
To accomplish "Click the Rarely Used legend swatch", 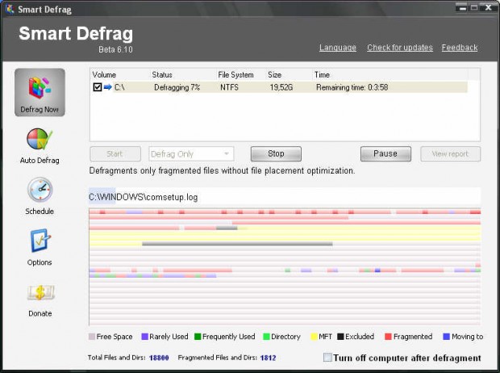I will (x=145, y=337).
